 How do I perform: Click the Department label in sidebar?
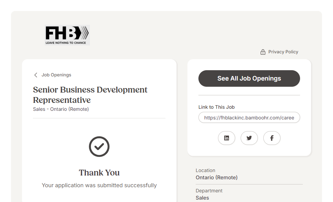[x=209, y=191]
